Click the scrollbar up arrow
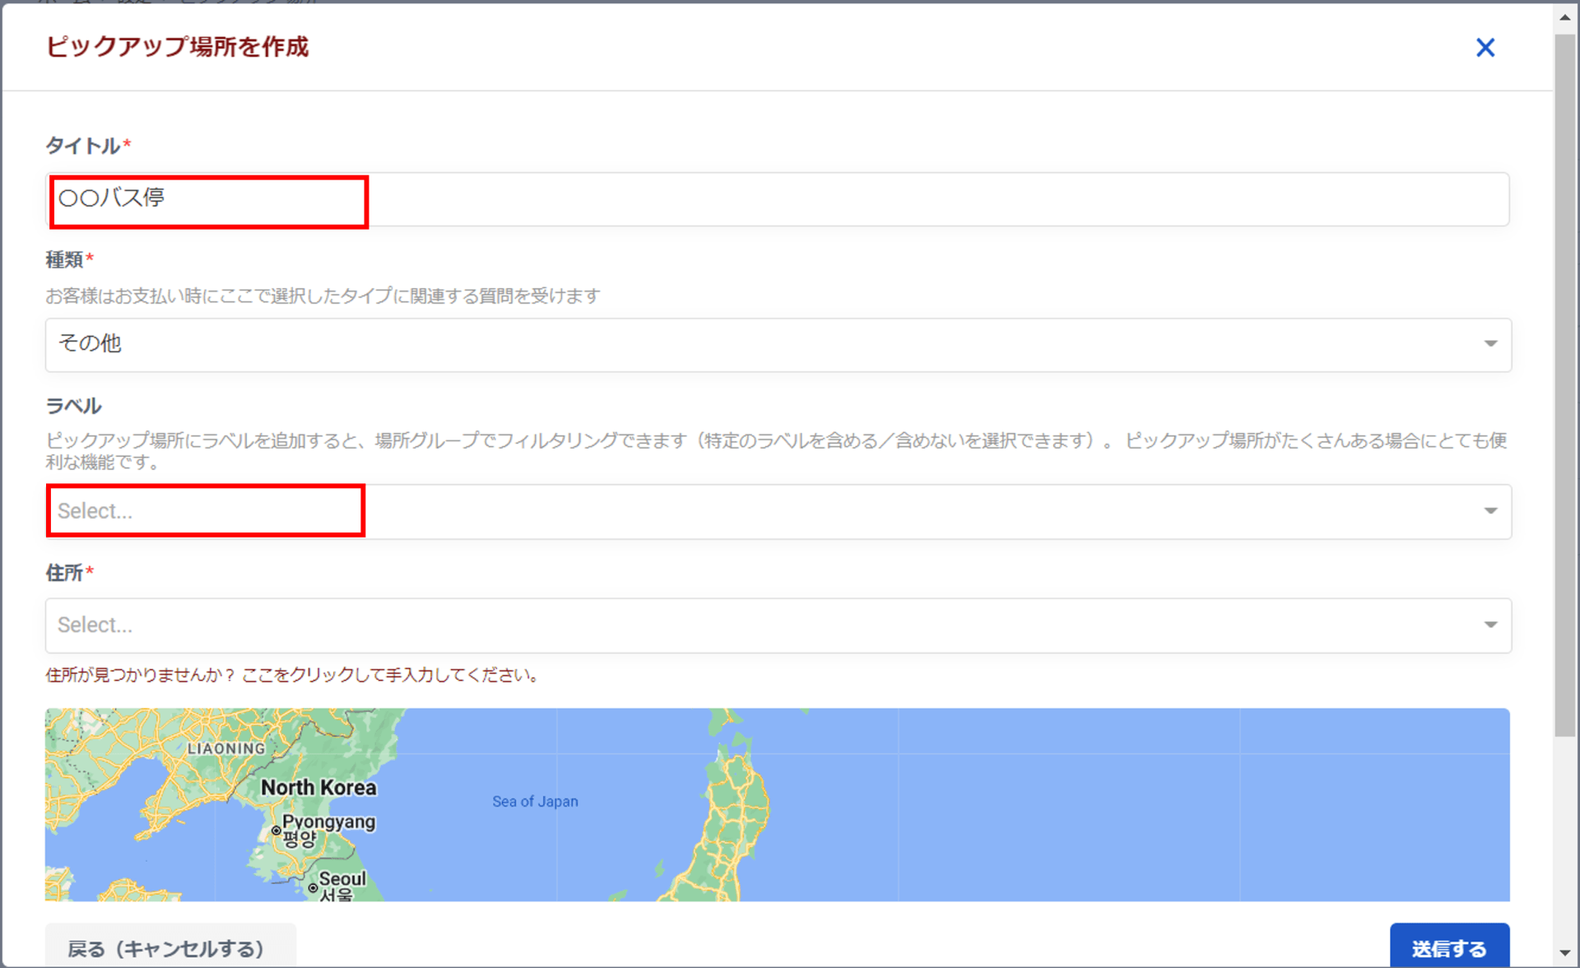The width and height of the screenshot is (1580, 968). (x=1565, y=16)
